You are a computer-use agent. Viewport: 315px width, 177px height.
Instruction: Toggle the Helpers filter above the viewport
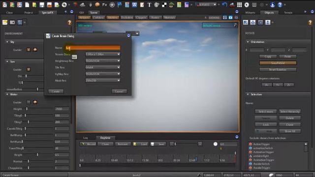pos(84,18)
